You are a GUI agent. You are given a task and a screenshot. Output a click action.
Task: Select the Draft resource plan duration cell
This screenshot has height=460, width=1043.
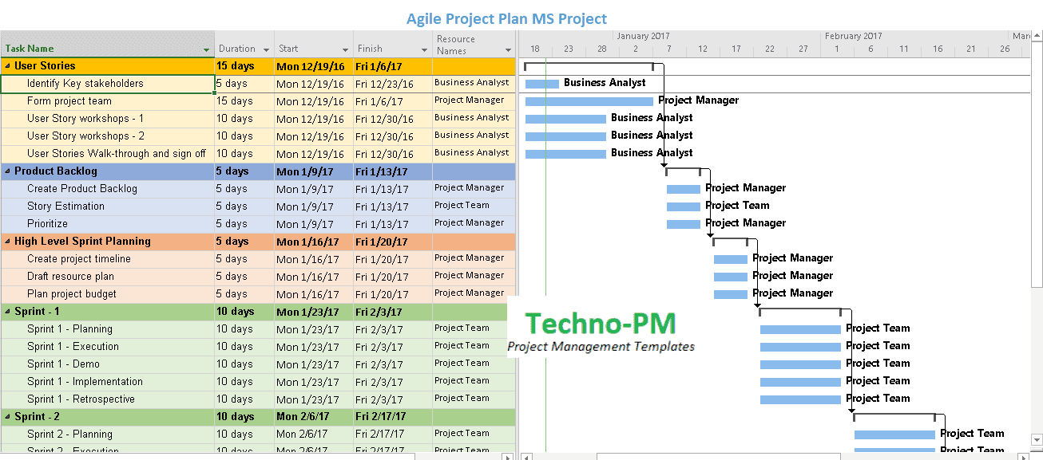click(x=243, y=277)
